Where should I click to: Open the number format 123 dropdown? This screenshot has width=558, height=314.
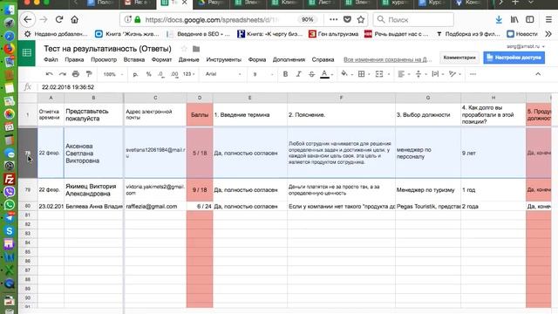(x=189, y=74)
